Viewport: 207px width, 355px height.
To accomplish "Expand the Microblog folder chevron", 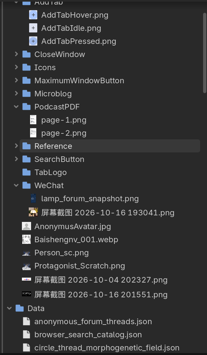I will pos(16,93).
